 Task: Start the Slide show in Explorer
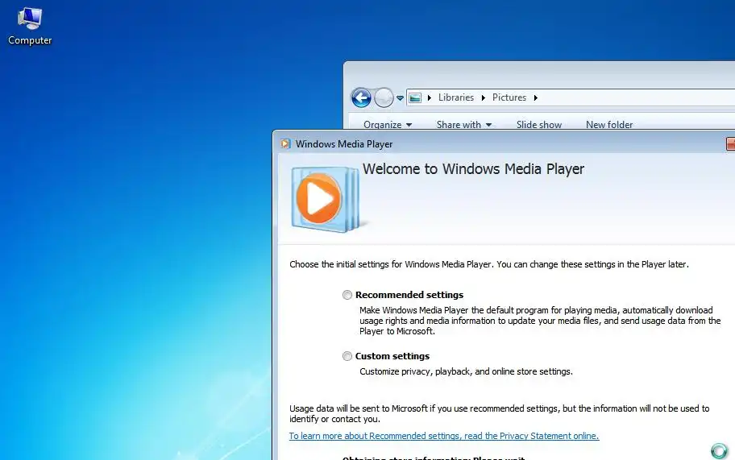click(539, 125)
